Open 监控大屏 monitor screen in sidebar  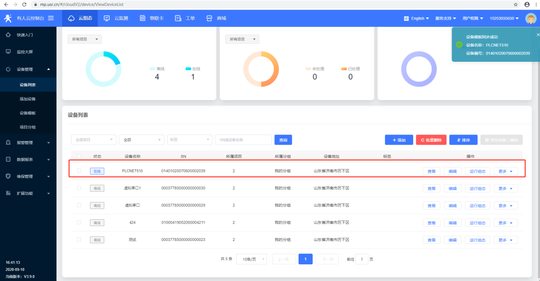(x=24, y=52)
